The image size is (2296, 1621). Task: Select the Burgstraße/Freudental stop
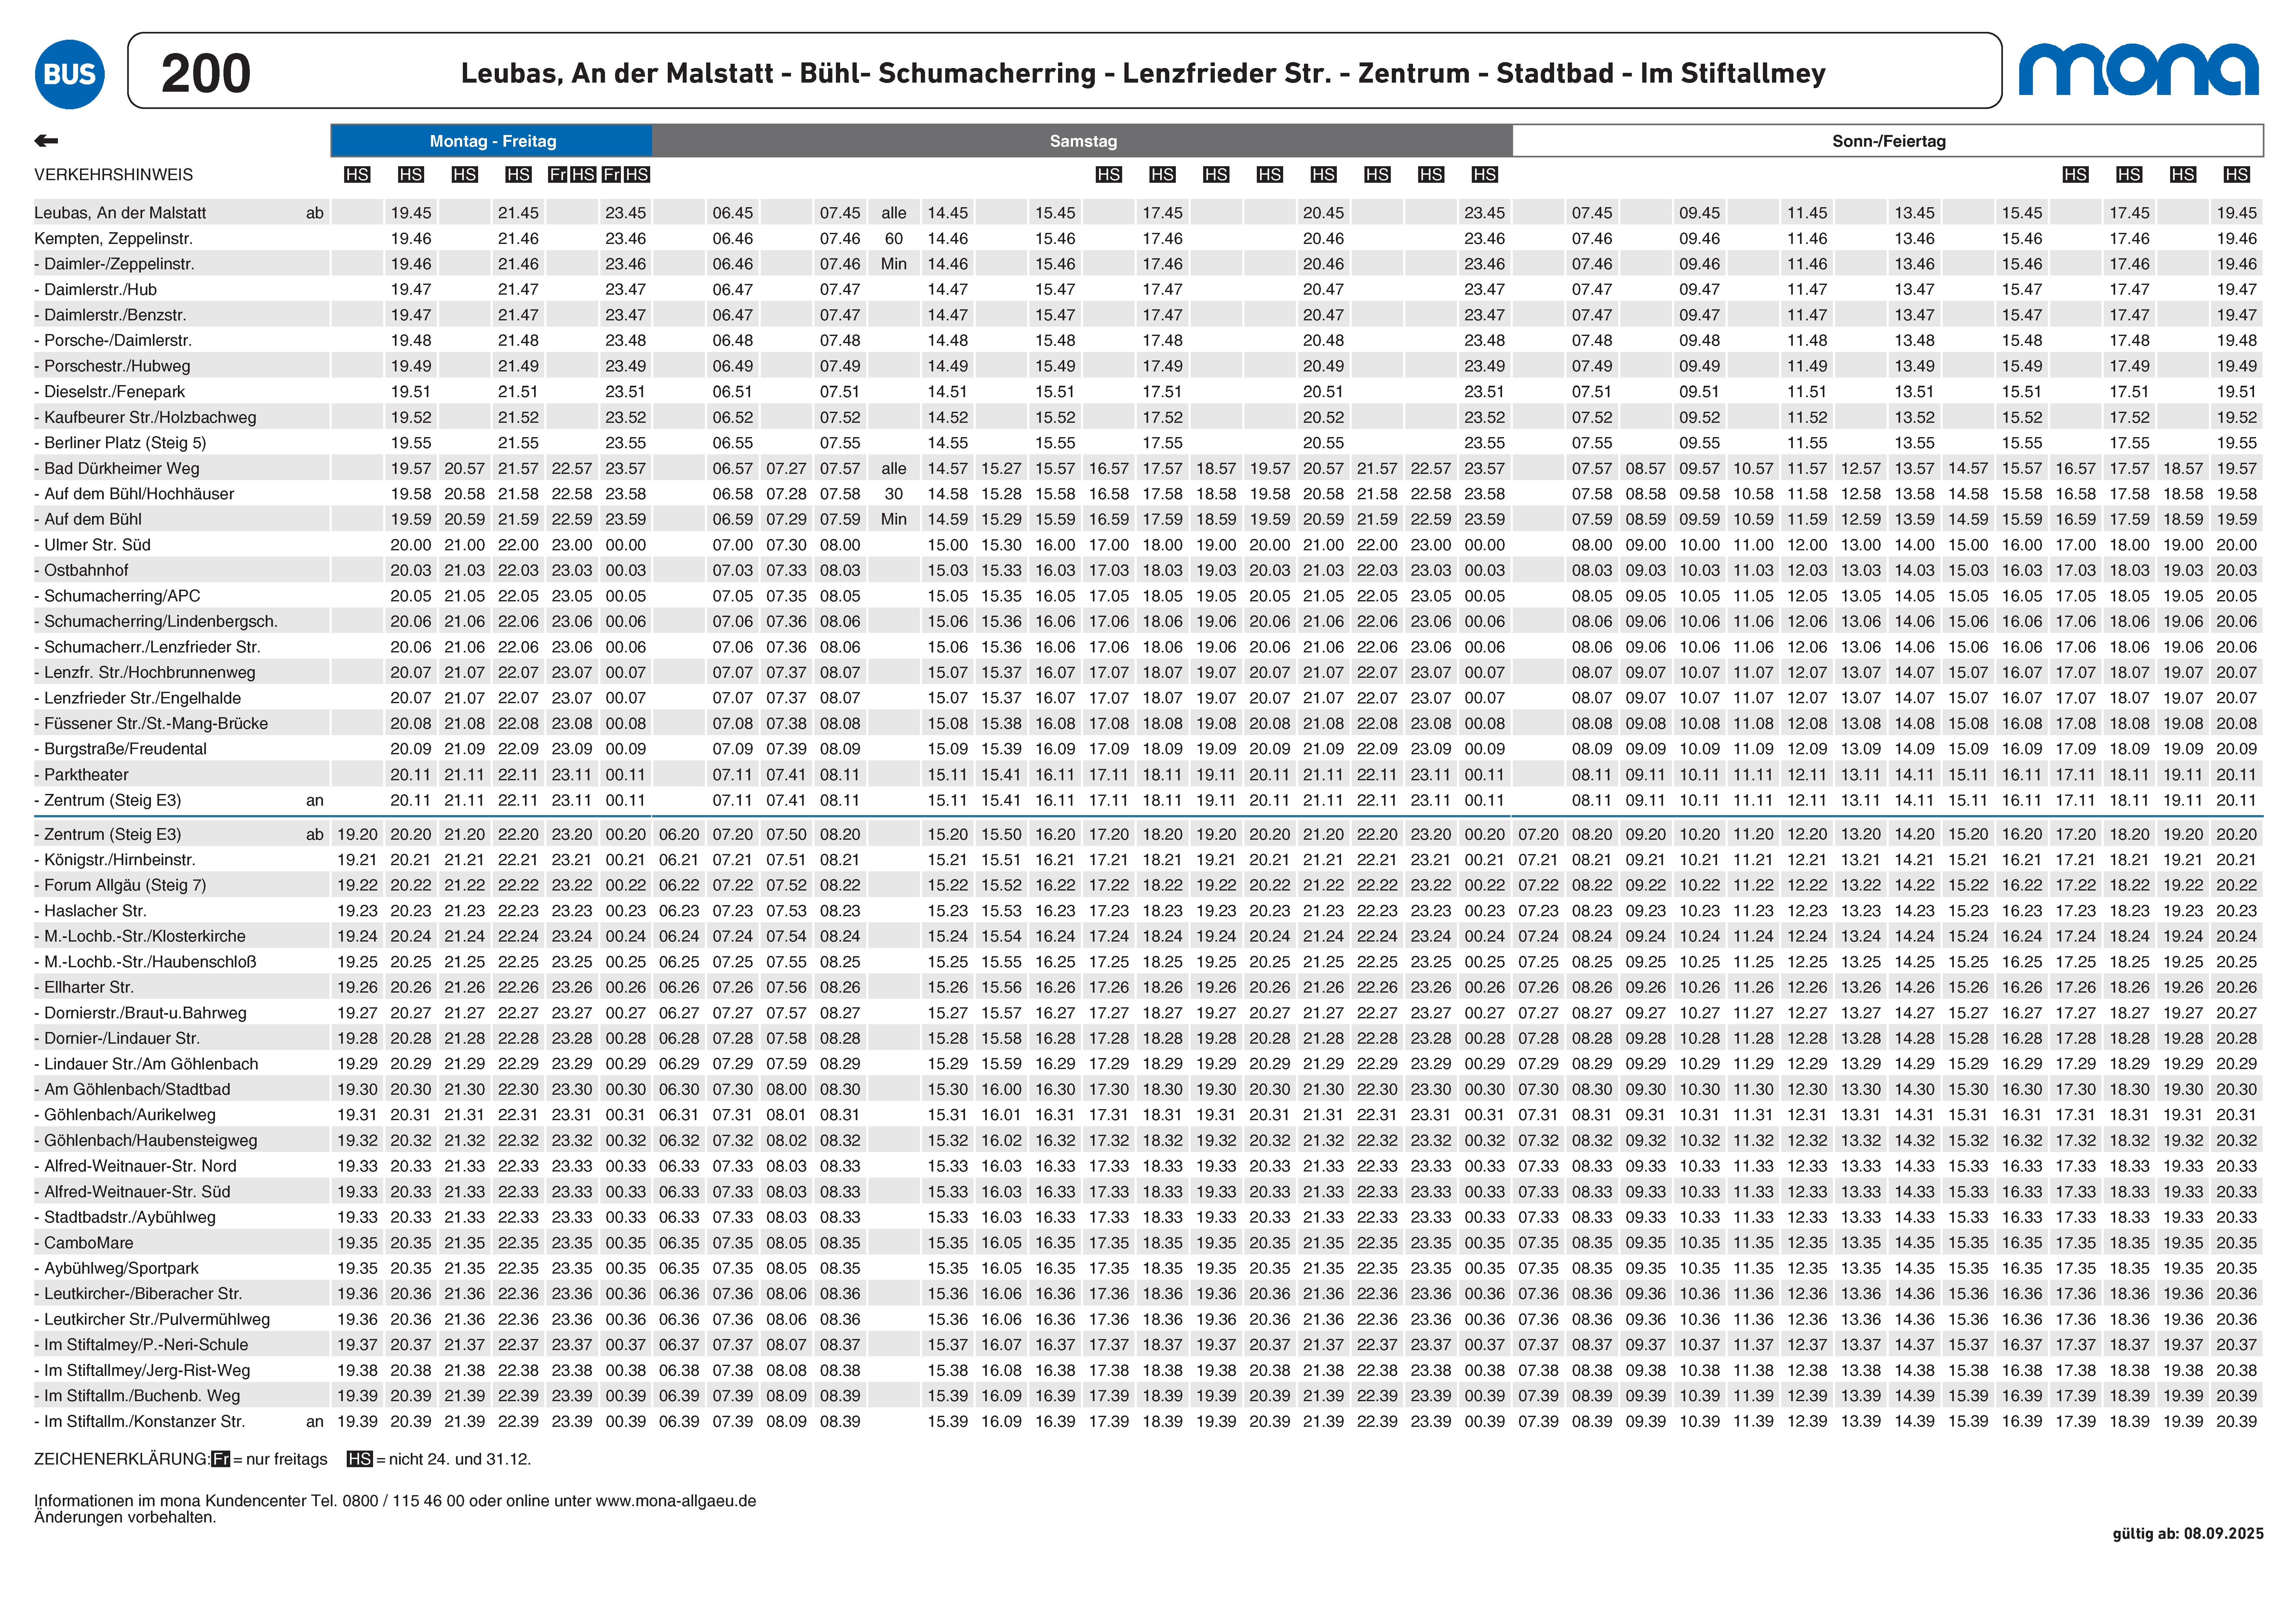(121, 749)
